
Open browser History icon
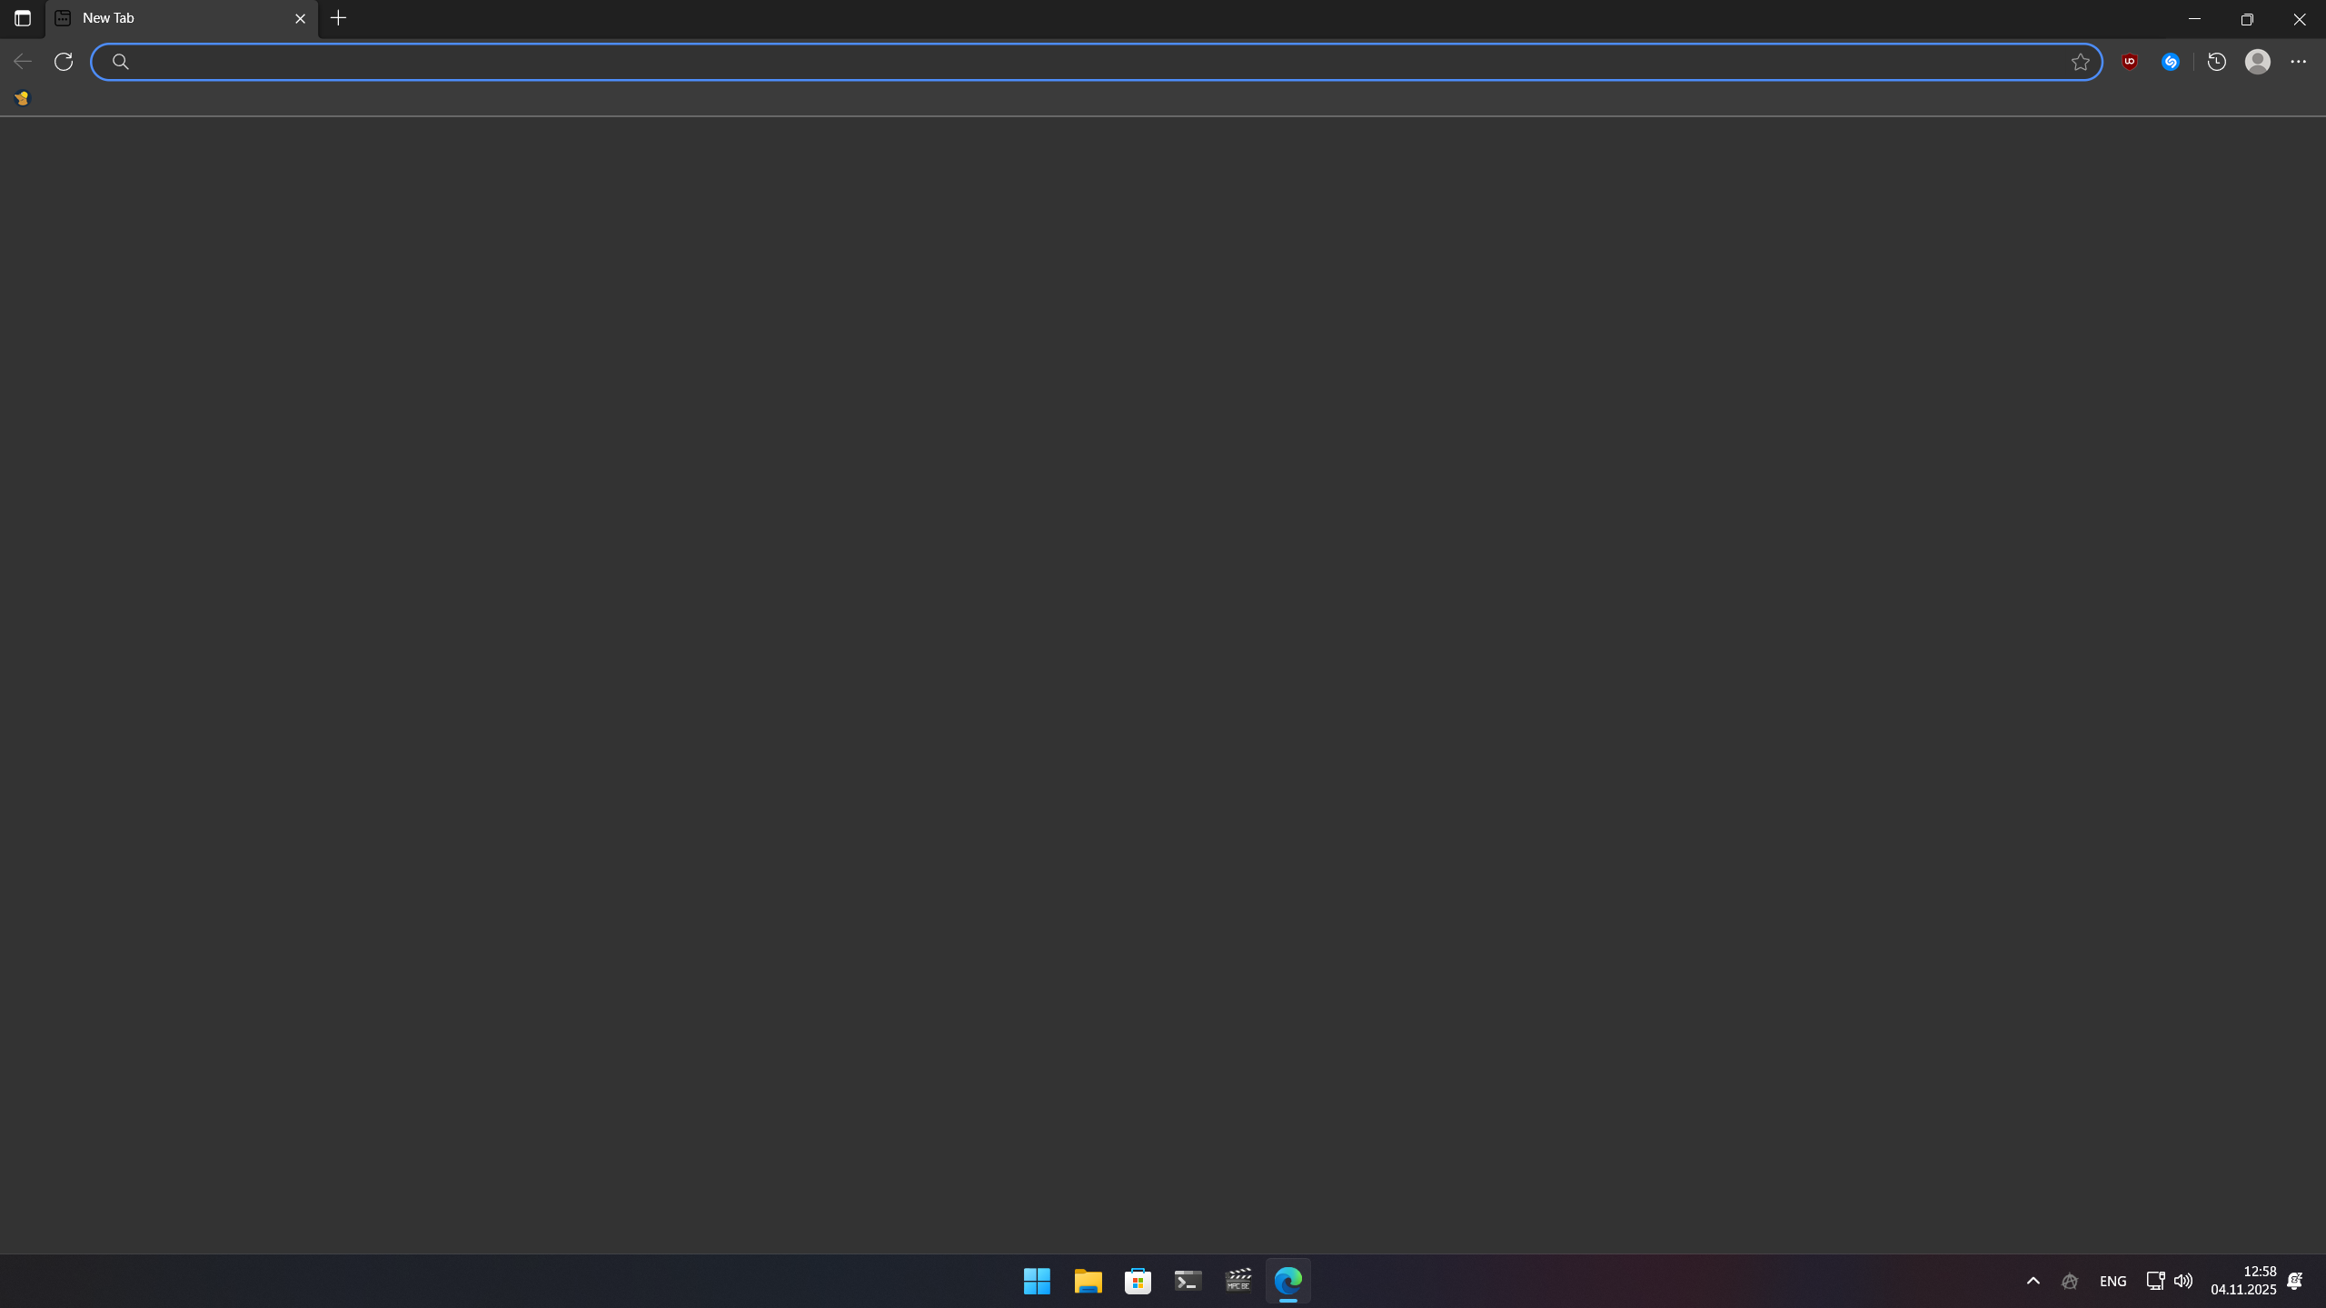click(2217, 62)
